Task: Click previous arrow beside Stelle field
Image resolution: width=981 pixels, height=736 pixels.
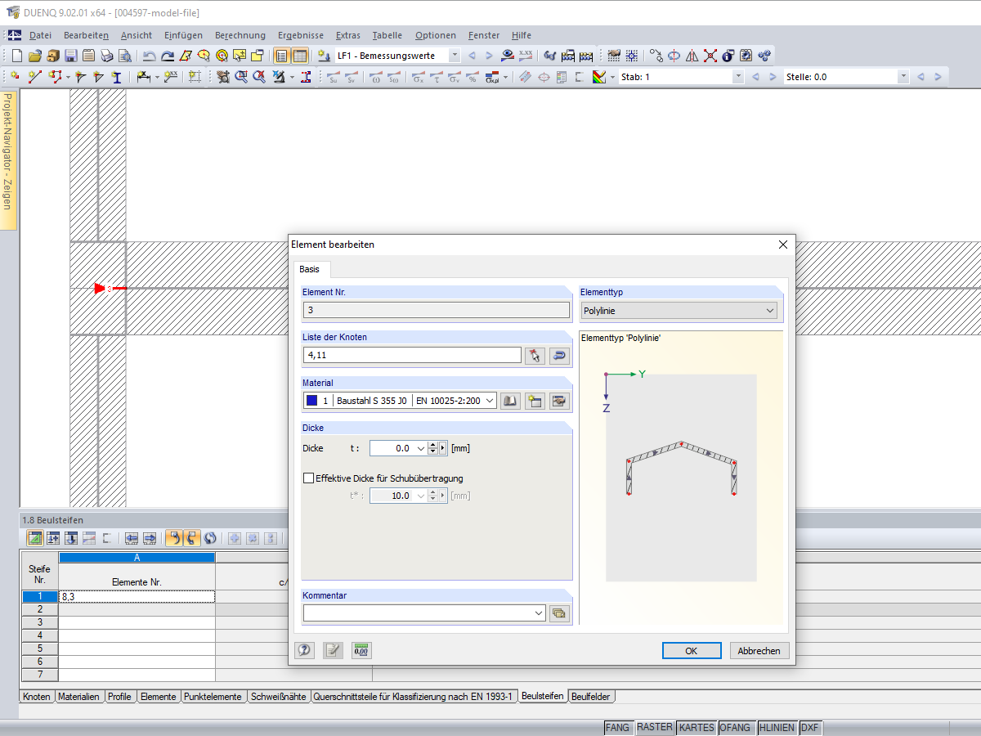Action: pos(921,77)
